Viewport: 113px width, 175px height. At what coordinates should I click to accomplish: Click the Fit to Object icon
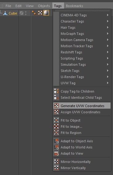coord(56,120)
